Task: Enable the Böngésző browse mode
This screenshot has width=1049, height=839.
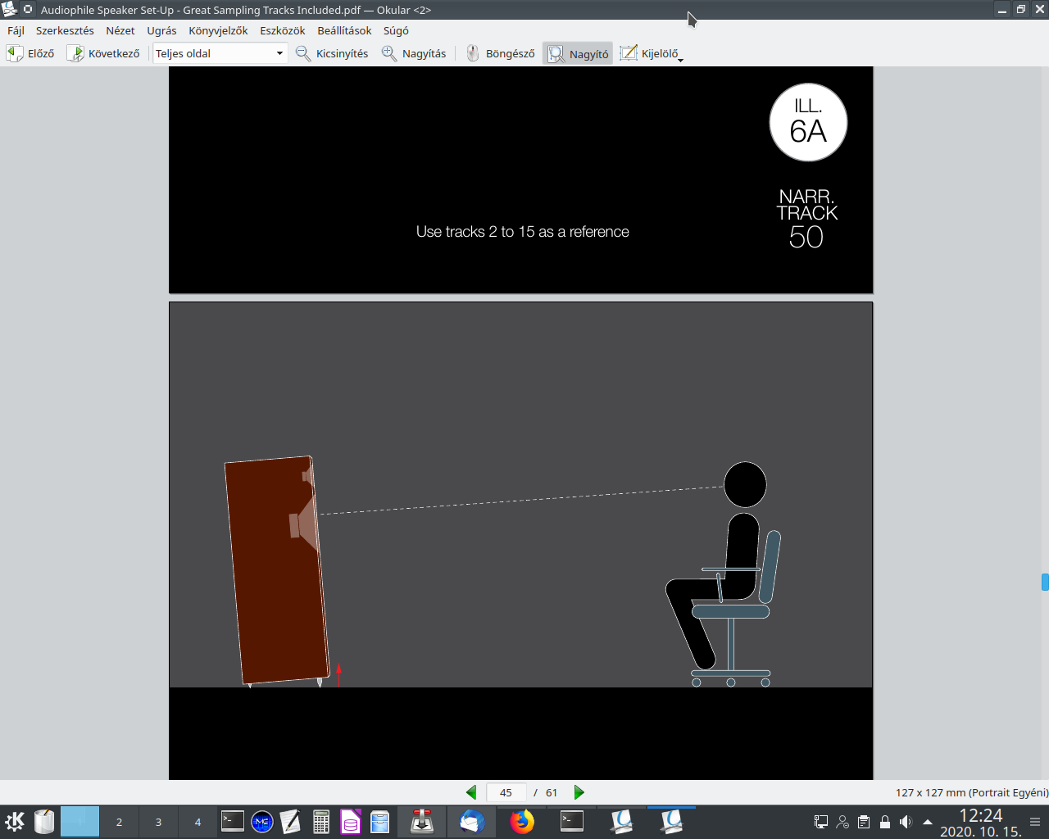Action: pyautogui.click(x=498, y=52)
